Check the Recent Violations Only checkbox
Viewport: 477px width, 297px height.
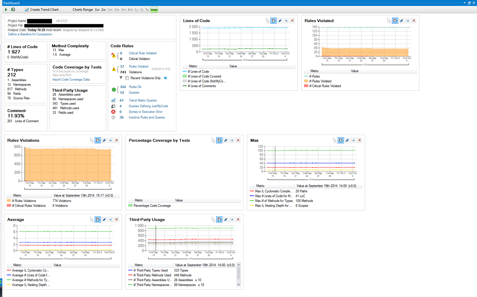click(127, 78)
